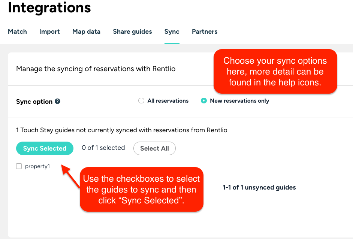Select the All reservations radio button
Screen dimensions: 353x239
pos(141,101)
